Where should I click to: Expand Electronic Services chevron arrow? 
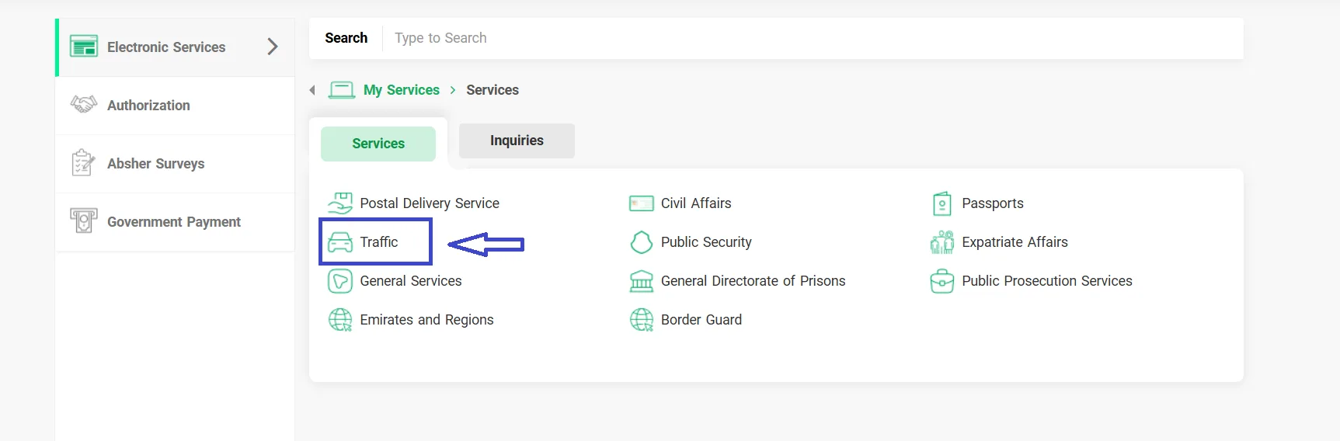(x=273, y=47)
